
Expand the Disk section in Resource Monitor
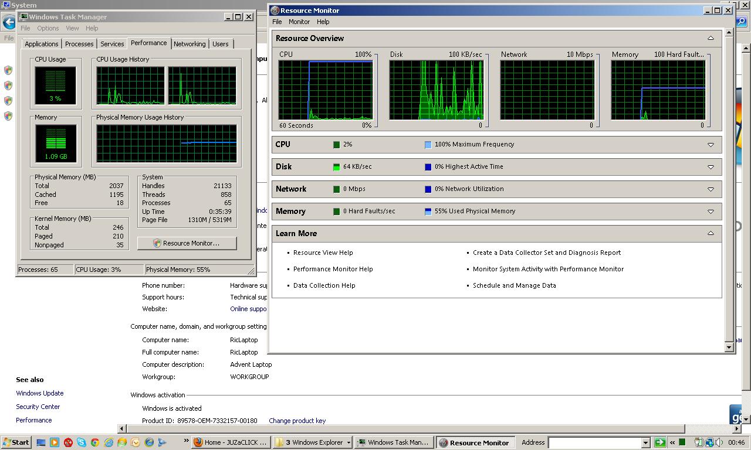[x=711, y=167]
